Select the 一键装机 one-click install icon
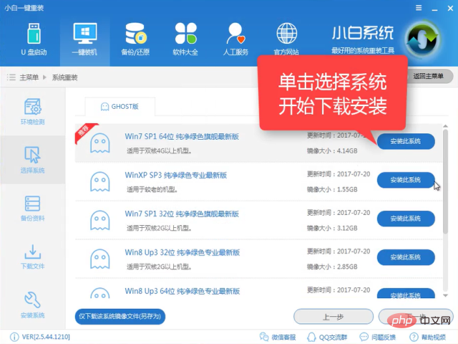The height and width of the screenshot is (344, 458). coord(85,38)
